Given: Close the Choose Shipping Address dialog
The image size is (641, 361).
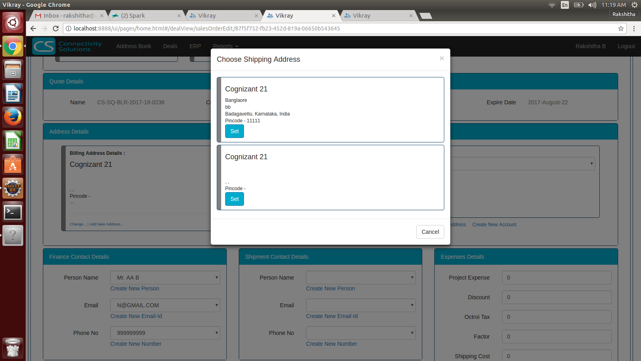Looking at the screenshot, I should [441, 59].
